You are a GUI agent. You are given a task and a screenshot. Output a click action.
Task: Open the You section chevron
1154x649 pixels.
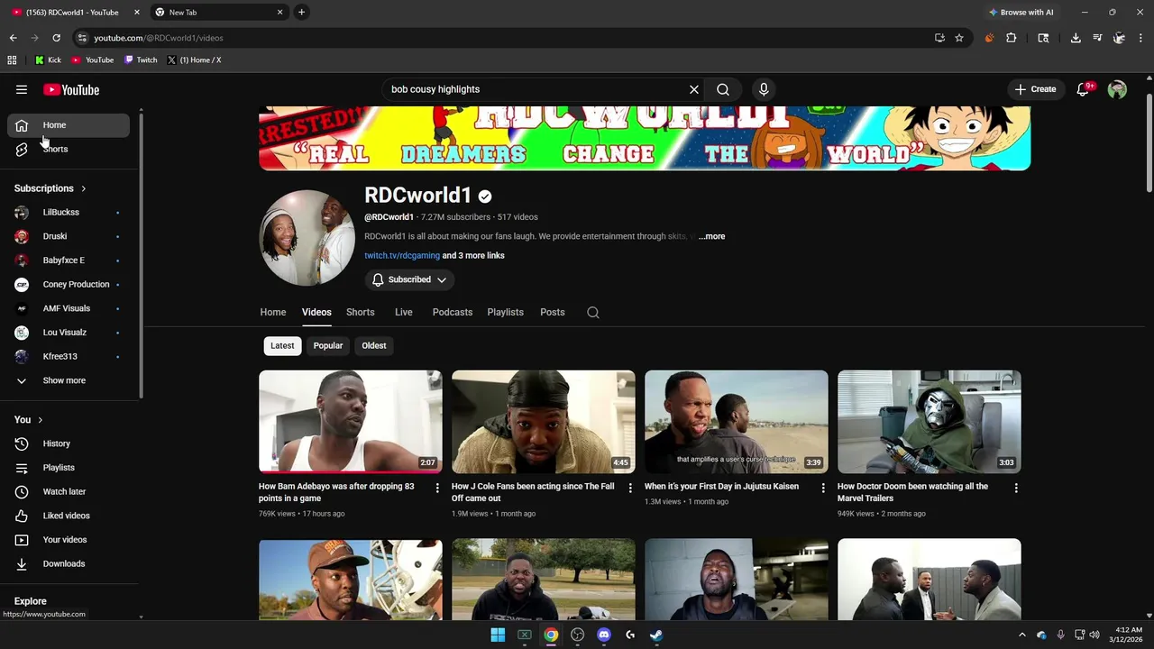[x=40, y=420]
